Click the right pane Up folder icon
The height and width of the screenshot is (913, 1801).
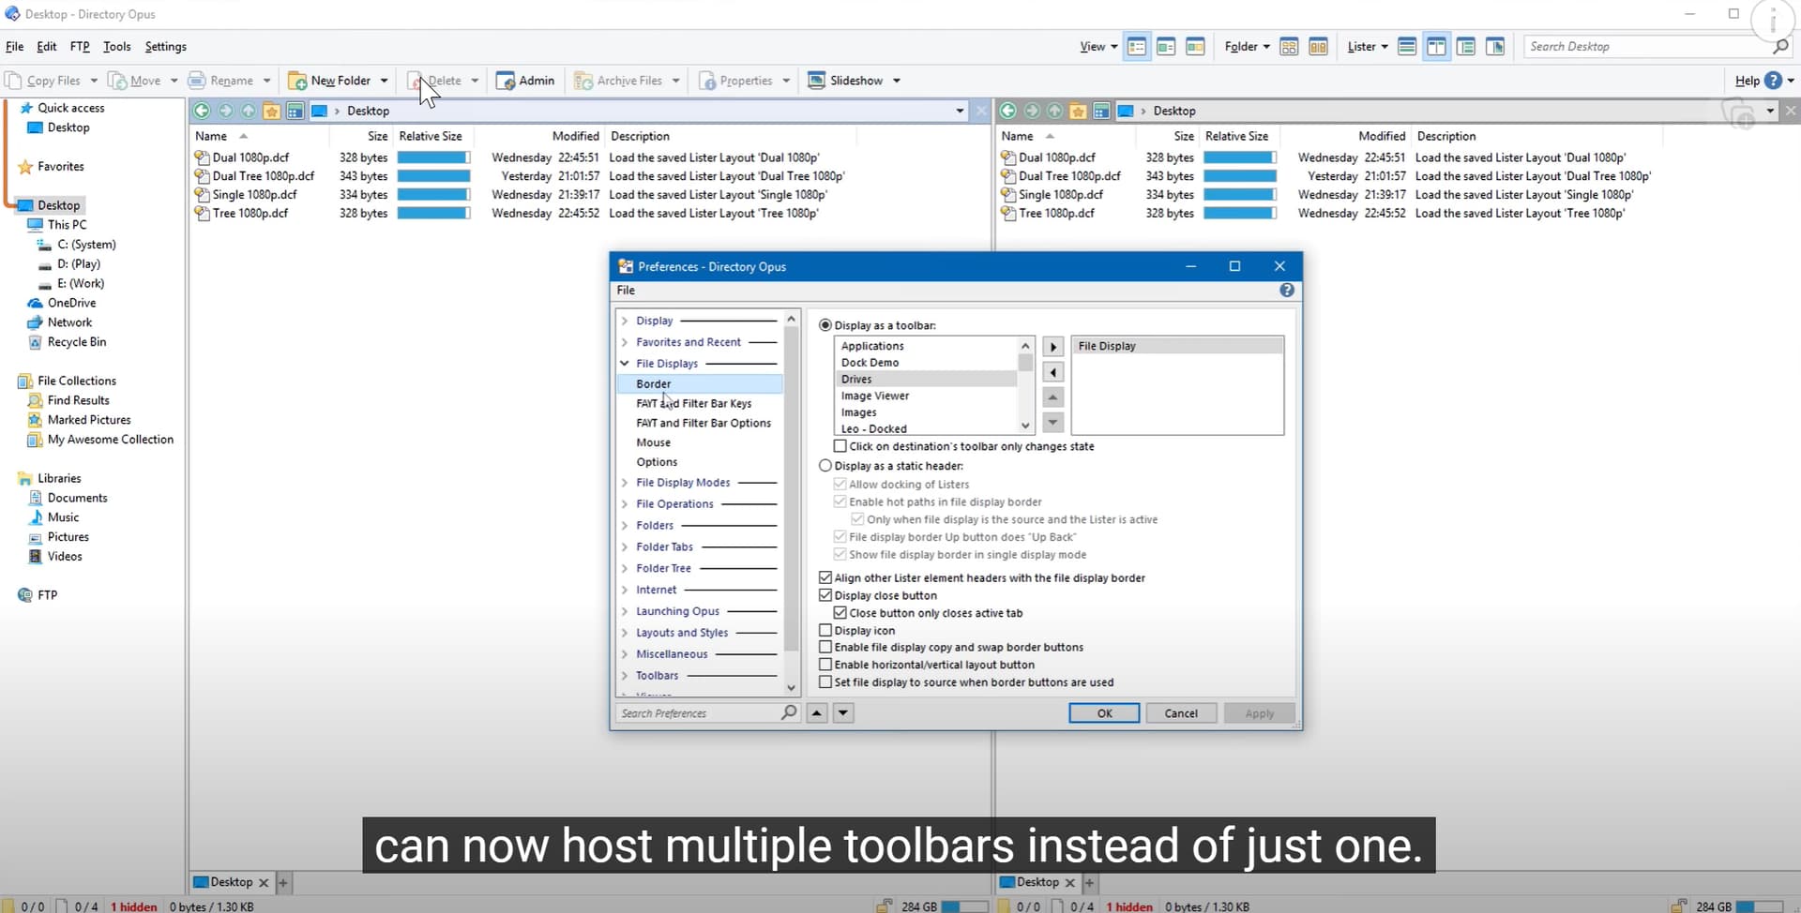click(x=1055, y=111)
